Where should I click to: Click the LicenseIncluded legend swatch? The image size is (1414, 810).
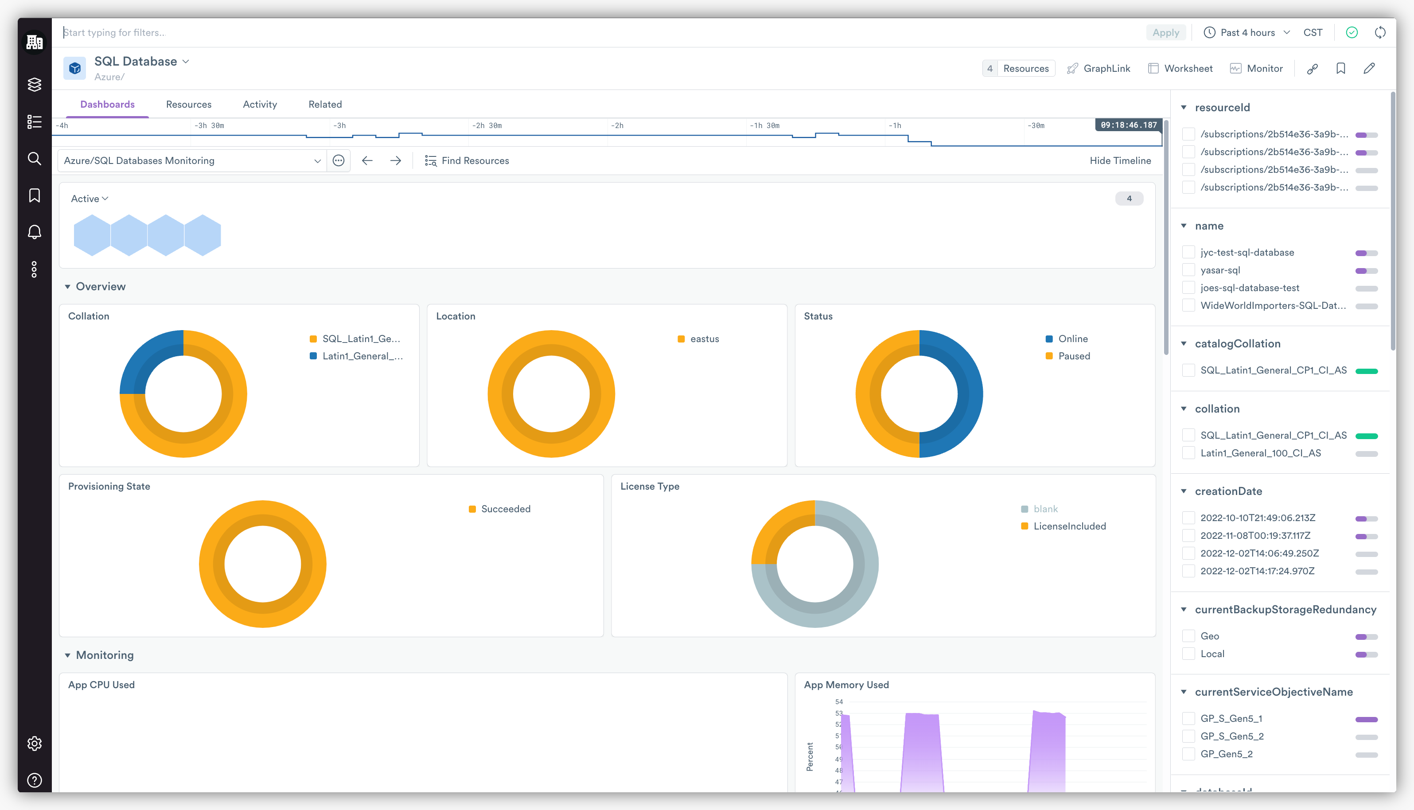pos(1024,526)
